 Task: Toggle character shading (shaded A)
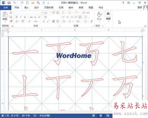click(53, 21)
